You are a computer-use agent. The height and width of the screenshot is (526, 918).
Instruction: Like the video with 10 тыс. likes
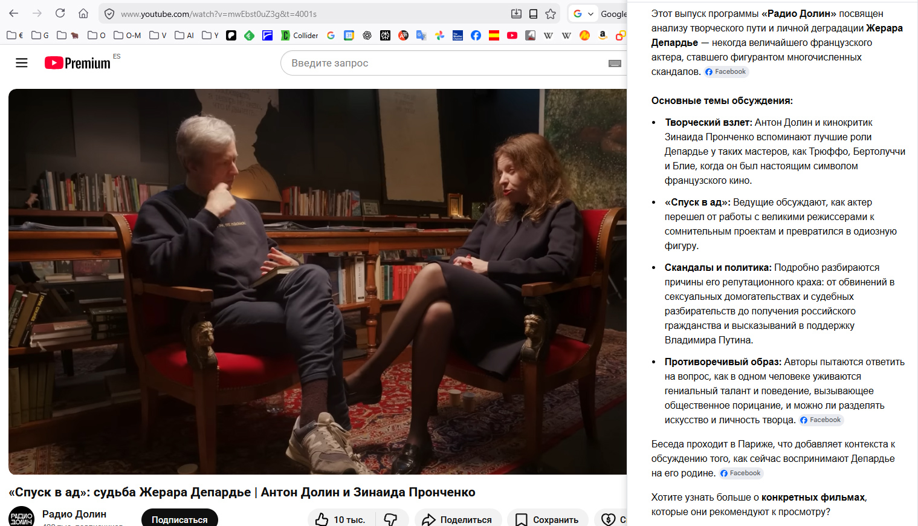click(341, 519)
